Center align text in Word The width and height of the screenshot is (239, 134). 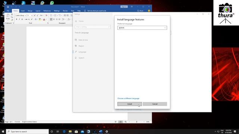[x=54, y=19]
